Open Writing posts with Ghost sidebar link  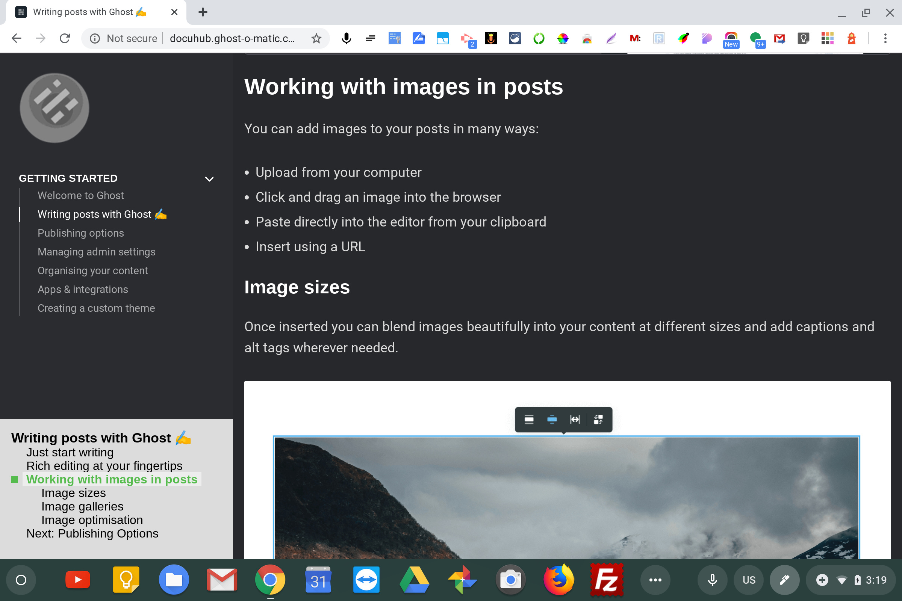point(102,214)
